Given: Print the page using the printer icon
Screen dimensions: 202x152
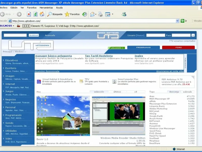Looking at the screenshot, I should 100,14.
